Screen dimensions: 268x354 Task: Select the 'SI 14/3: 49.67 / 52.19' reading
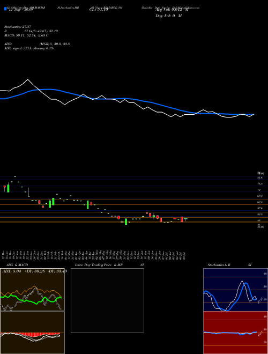click(x=41, y=31)
